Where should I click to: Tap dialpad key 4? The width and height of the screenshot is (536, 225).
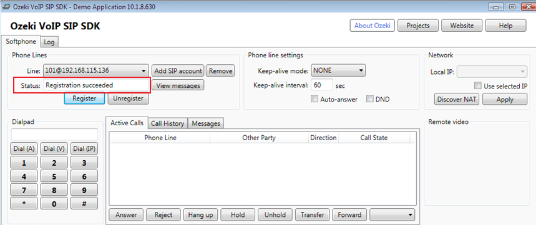click(x=24, y=176)
